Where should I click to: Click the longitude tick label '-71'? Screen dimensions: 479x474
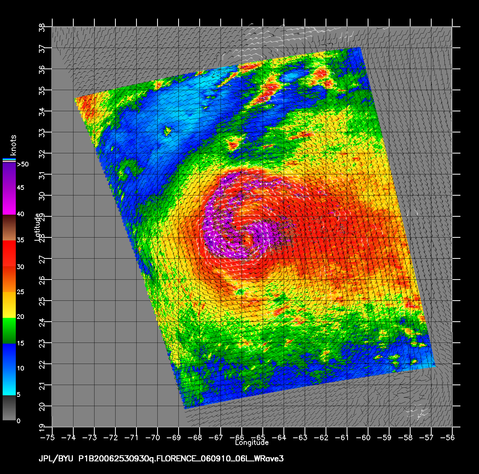click(x=132, y=437)
